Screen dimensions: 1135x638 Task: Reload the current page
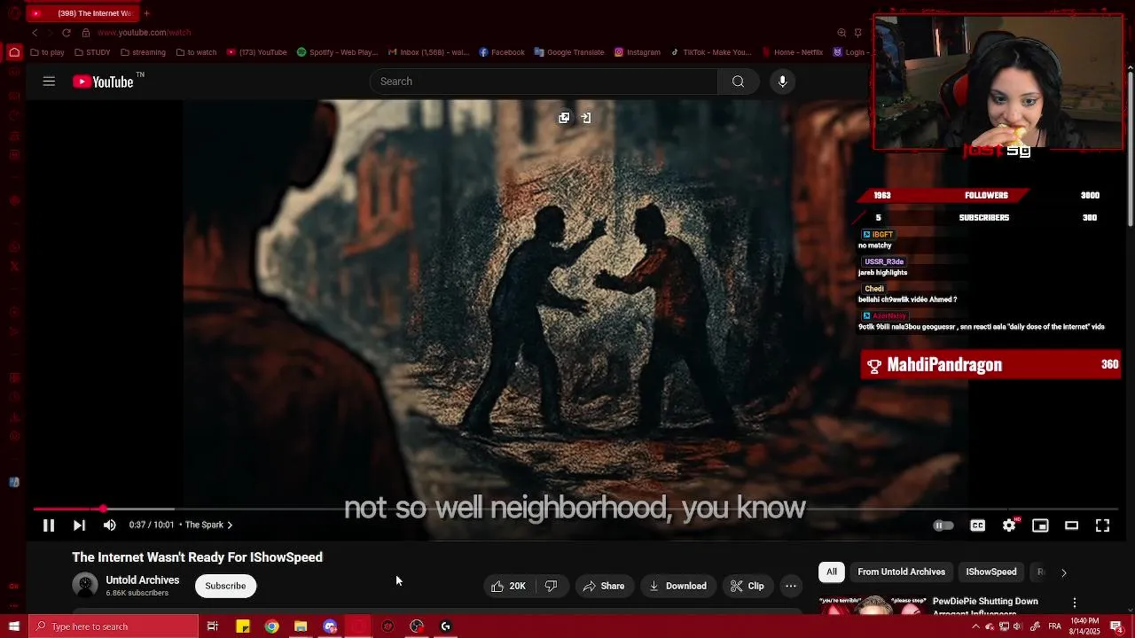pos(66,33)
